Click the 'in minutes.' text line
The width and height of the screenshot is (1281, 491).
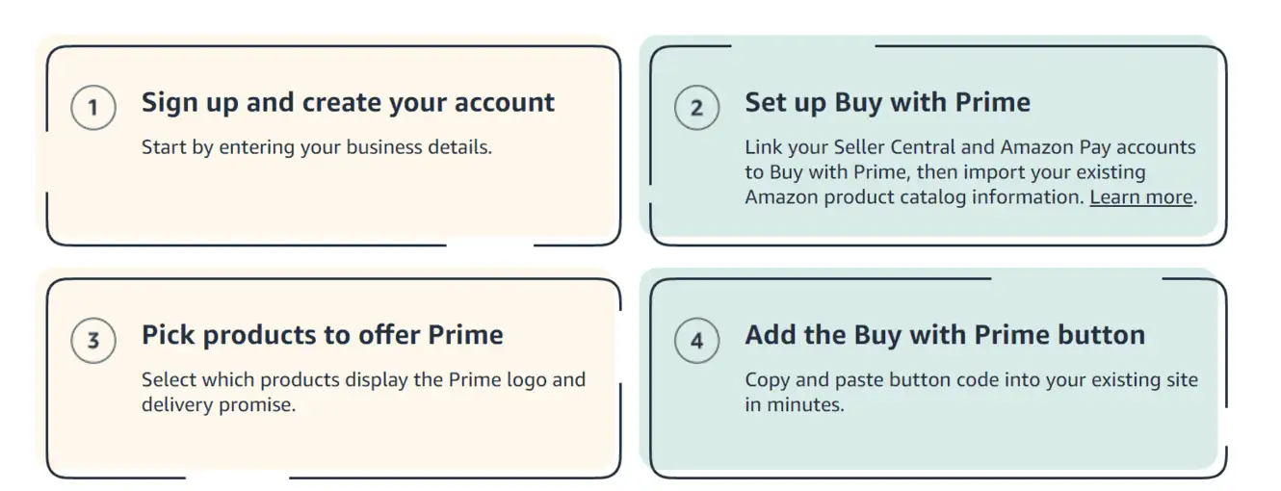(x=794, y=404)
